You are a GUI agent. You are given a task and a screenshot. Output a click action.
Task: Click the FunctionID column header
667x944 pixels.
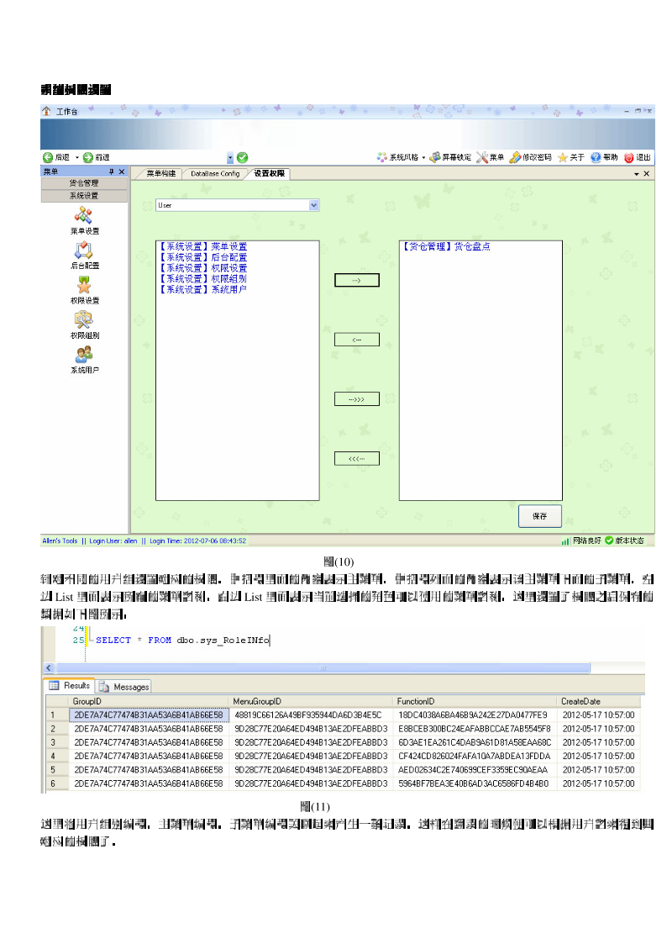(x=475, y=701)
